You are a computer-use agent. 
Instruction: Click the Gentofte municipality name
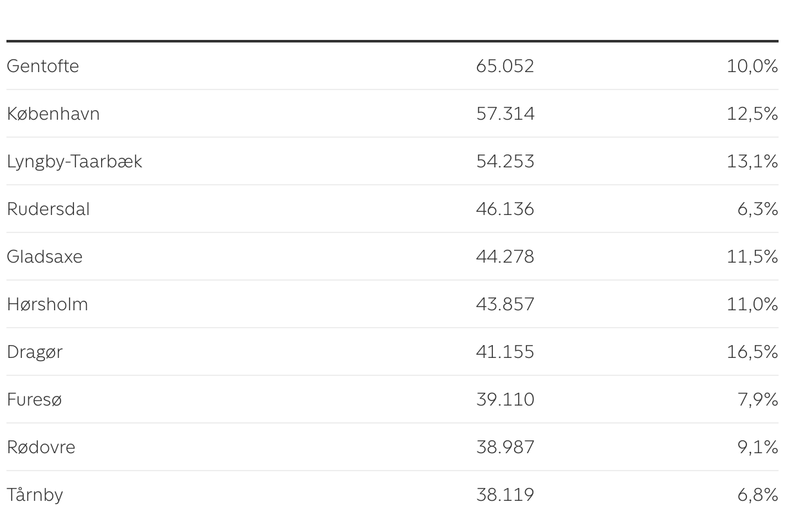[x=43, y=66]
